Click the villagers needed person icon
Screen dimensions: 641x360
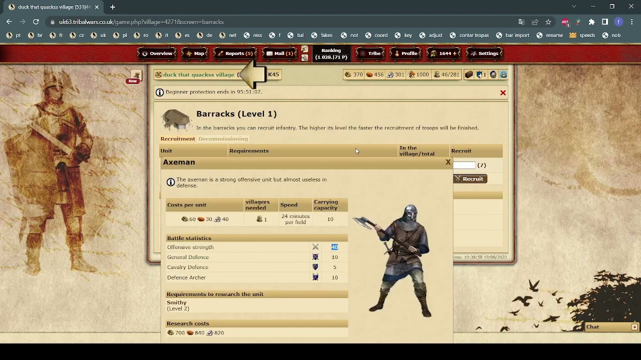click(x=259, y=219)
